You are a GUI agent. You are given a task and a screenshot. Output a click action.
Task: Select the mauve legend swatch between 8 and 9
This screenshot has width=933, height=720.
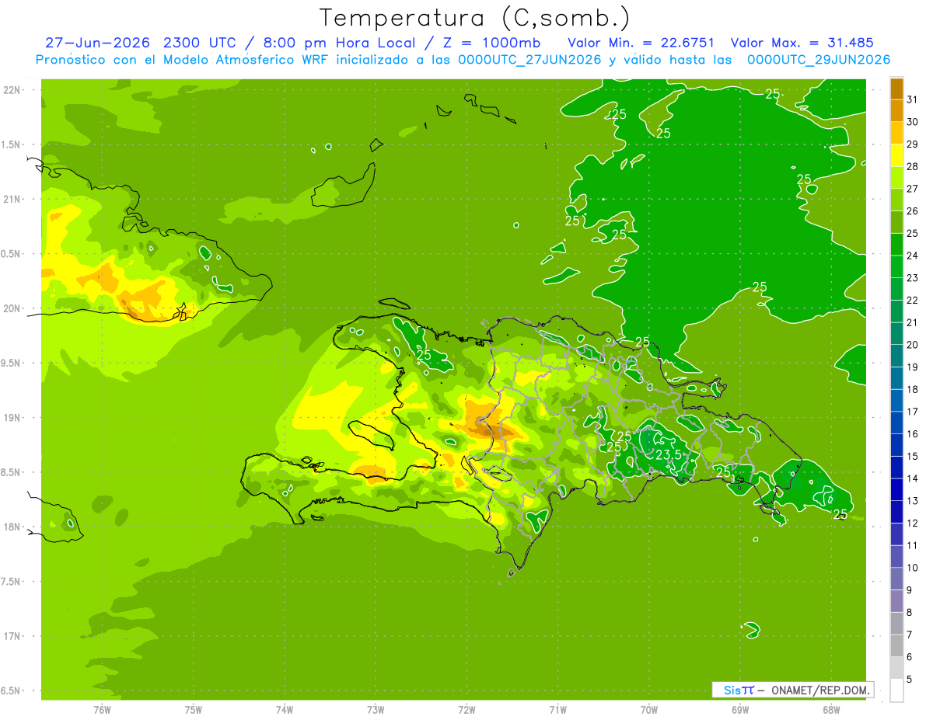[x=896, y=601]
